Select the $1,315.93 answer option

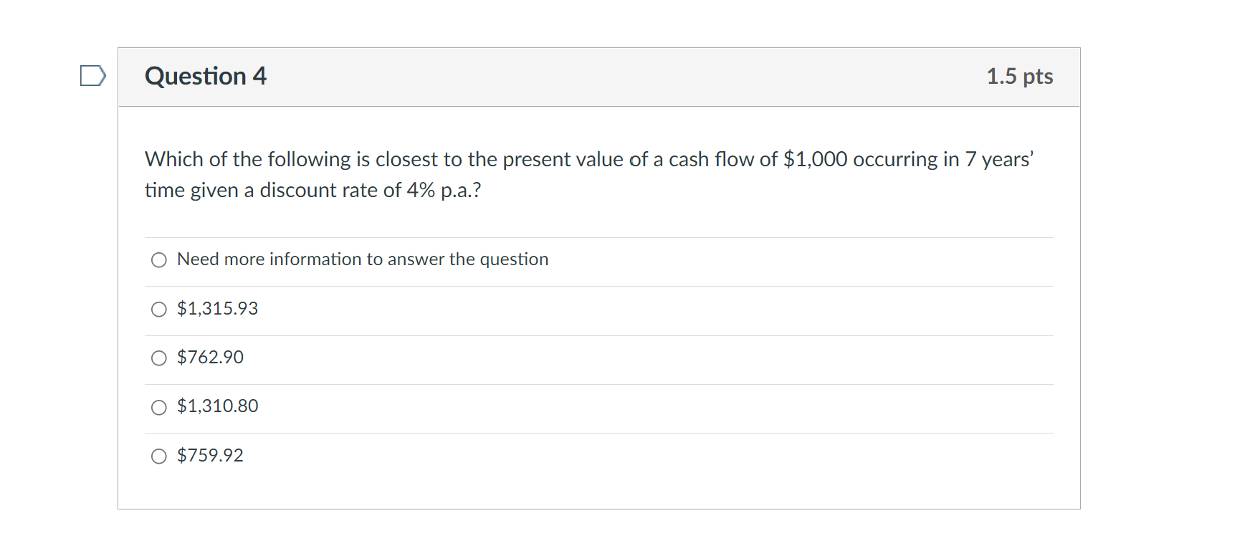point(158,310)
